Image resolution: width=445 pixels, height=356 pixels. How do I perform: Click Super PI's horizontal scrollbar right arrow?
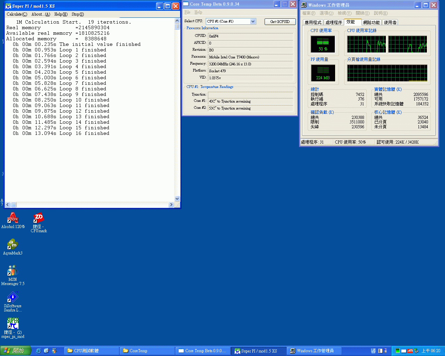(x=171, y=205)
